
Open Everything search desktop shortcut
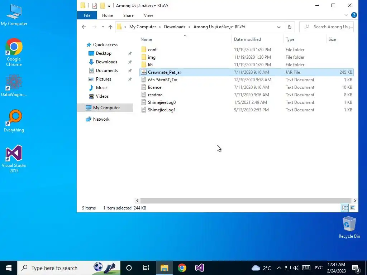pos(14,121)
